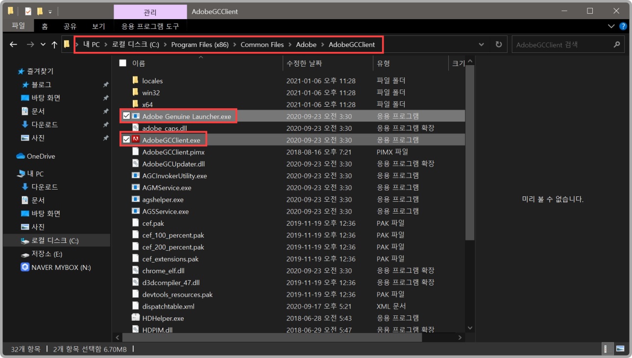Click the agshelper.exe file icon
The width and height of the screenshot is (632, 358).
coord(136,200)
